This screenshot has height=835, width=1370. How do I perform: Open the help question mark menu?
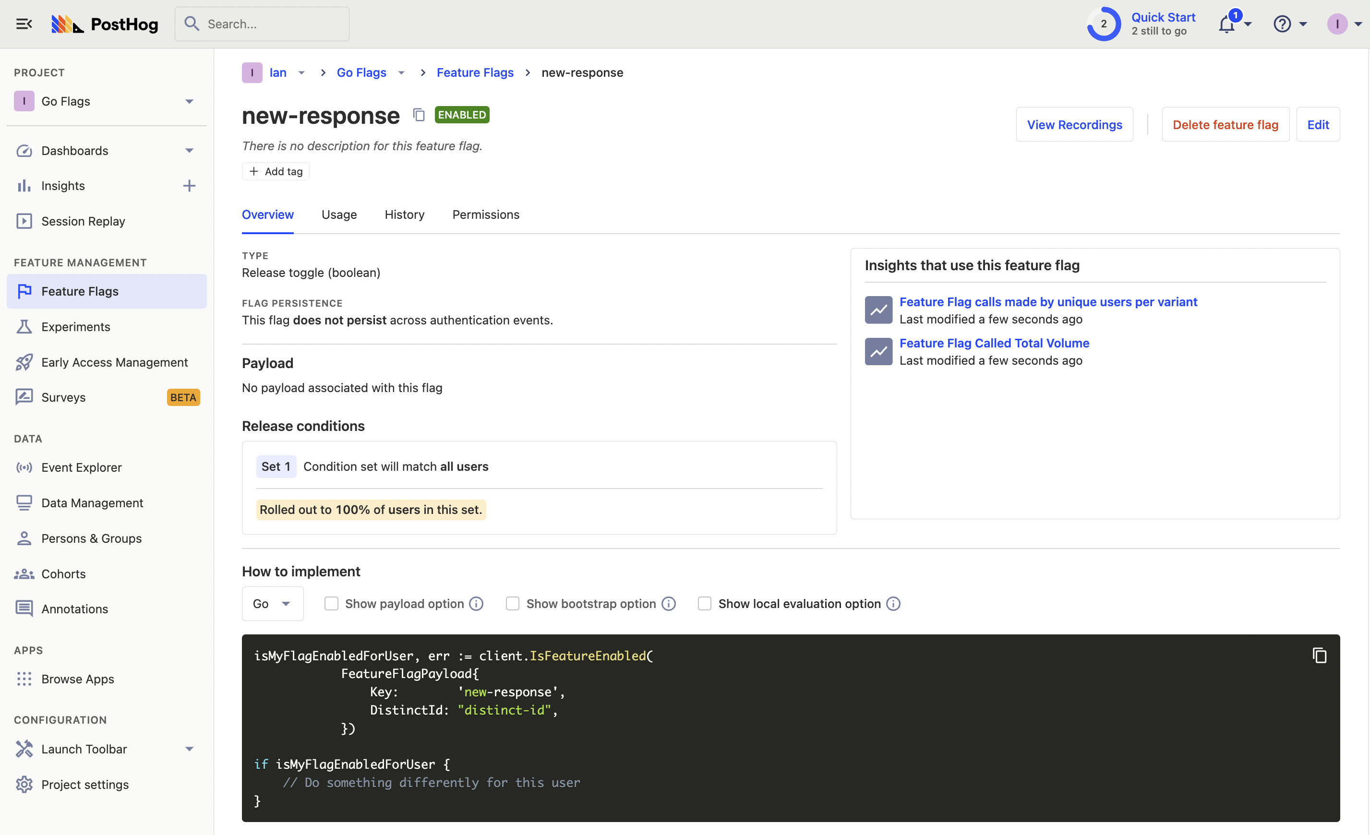1282,24
